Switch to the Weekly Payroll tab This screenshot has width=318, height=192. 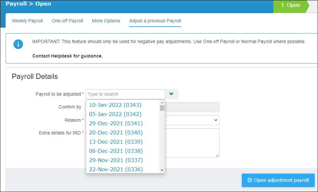point(27,21)
